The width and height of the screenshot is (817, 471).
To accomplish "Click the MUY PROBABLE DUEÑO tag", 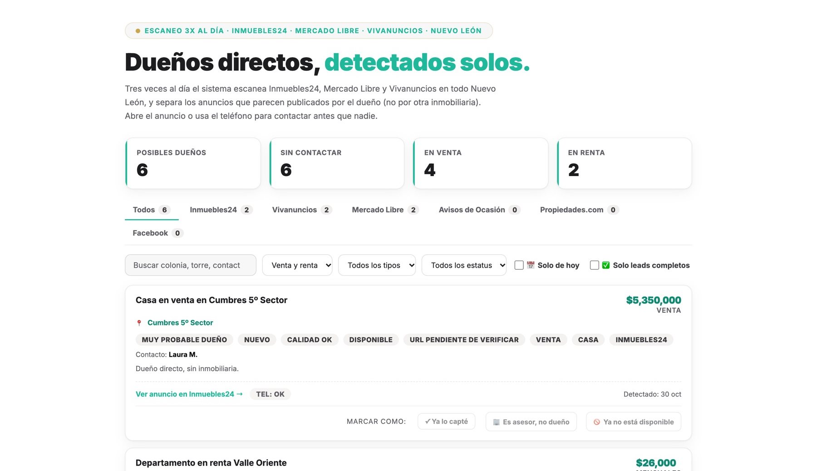I will pyautogui.click(x=184, y=340).
